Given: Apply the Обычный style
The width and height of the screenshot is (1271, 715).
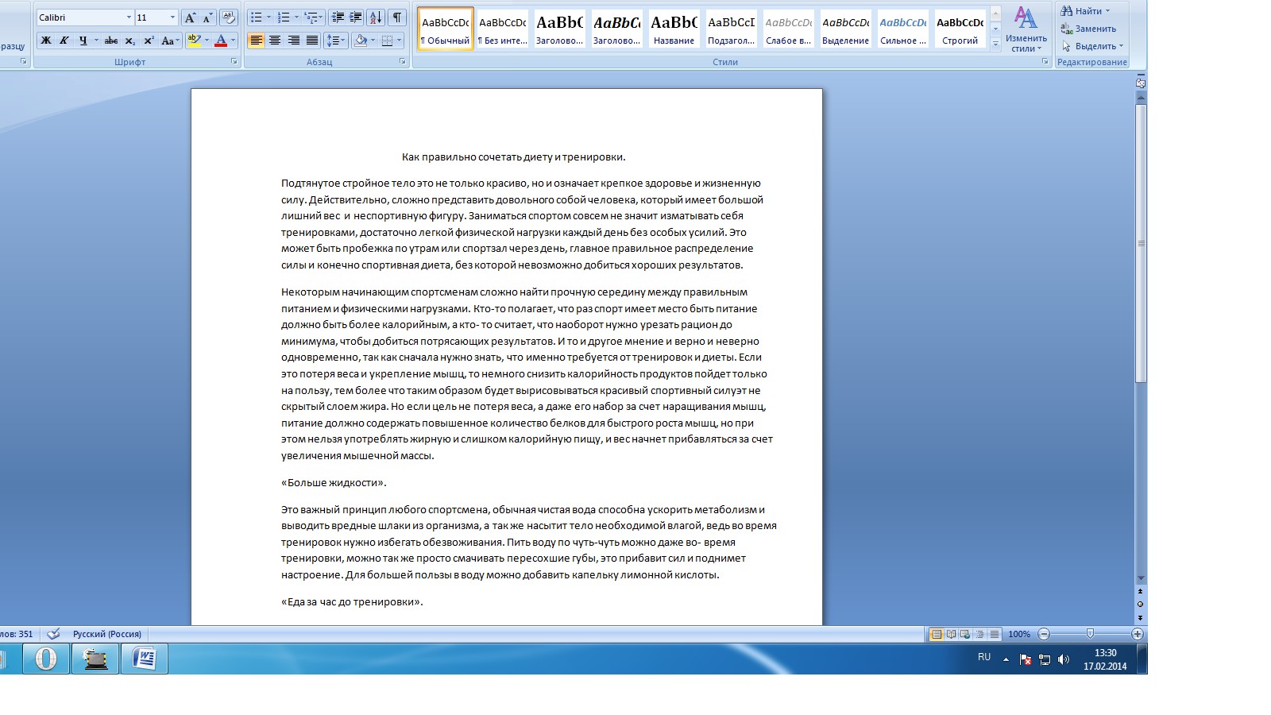Looking at the screenshot, I should point(446,29).
